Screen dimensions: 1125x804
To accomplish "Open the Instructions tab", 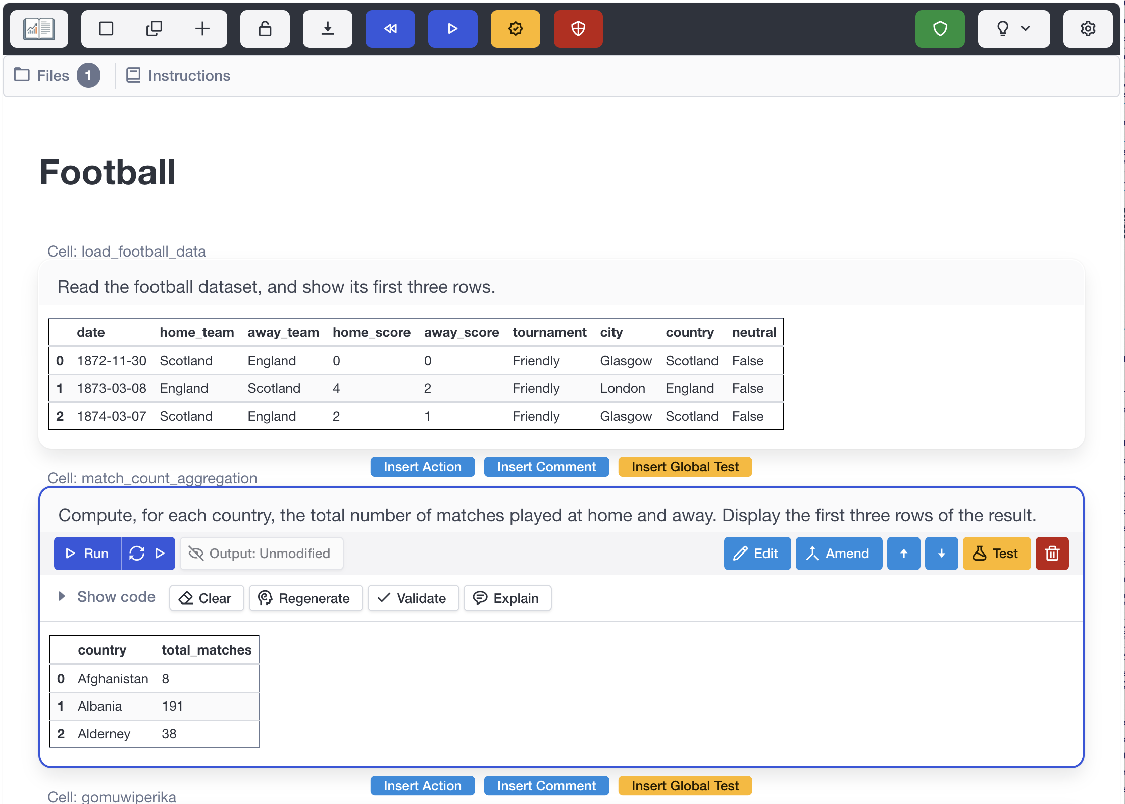I will pyautogui.click(x=178, y=76).
